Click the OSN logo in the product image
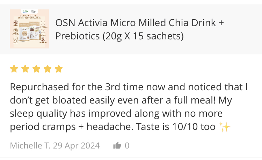The image size is (262, 160). (25, 12)
